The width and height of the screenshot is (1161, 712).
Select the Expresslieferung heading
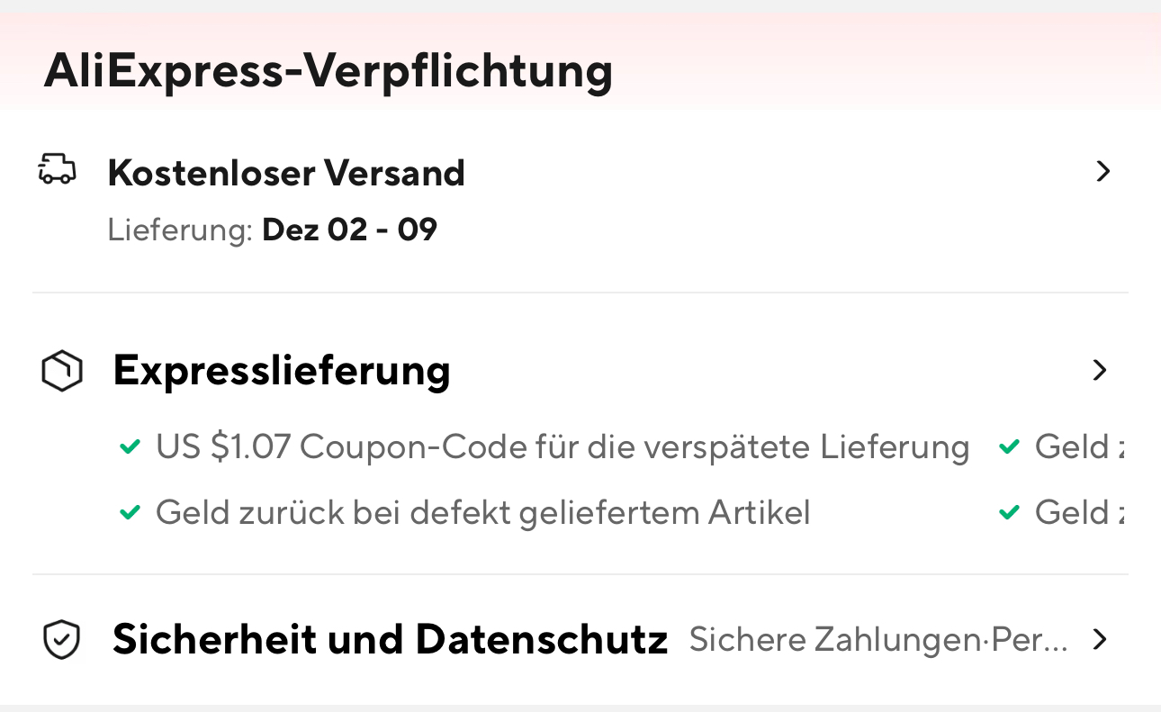tap(282, 370)
